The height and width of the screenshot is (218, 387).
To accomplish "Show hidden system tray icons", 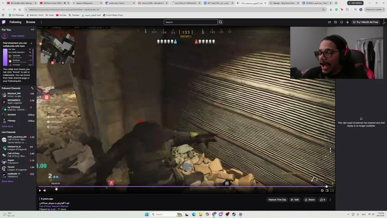I will (x=348, y=214).
